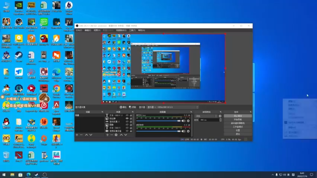The height and width of the screenshot is (178, 317).
Task: Click the 停止推流 streaming button
Action: coord(238,116)
